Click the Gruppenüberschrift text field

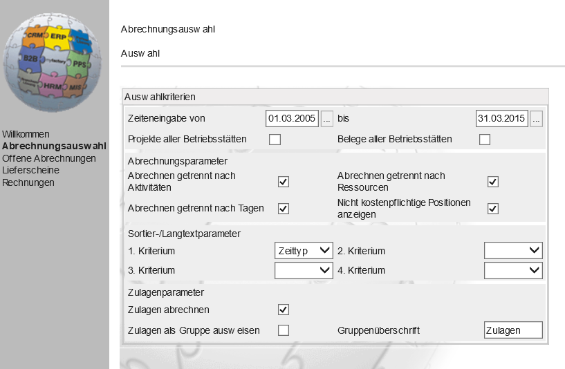point(513,330)
